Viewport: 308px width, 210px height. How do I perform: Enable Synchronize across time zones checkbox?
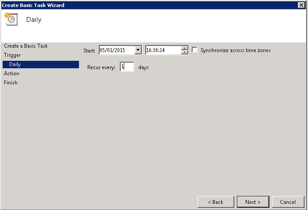pos(195,50)
